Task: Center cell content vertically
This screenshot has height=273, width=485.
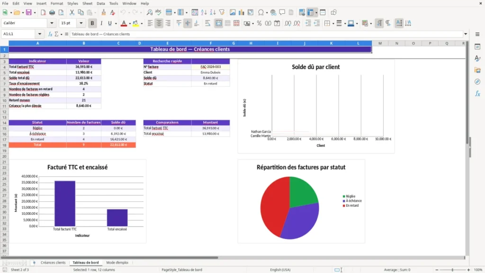Action: tap(188, 23)
